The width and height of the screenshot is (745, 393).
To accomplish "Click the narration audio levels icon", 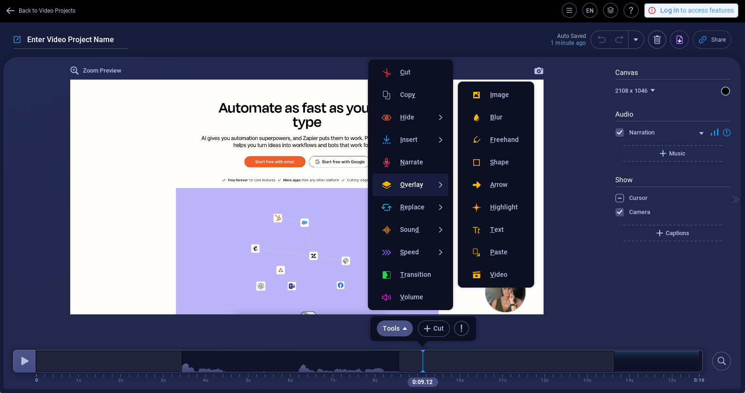I will tap(715, 133).
